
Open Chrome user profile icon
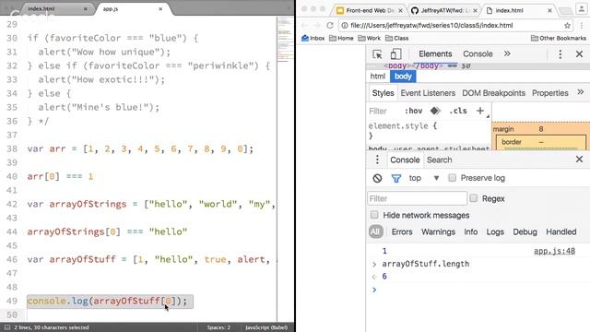(582, 9)
